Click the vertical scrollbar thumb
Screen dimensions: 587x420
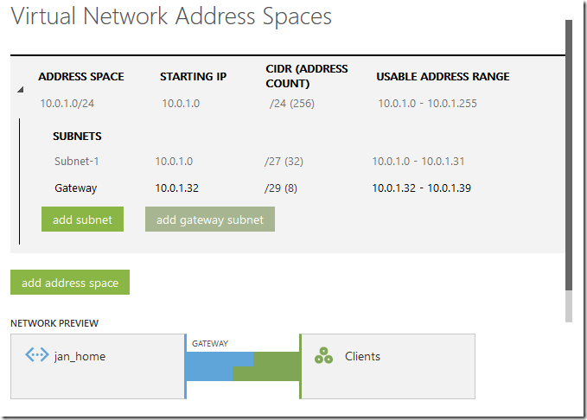569,156
